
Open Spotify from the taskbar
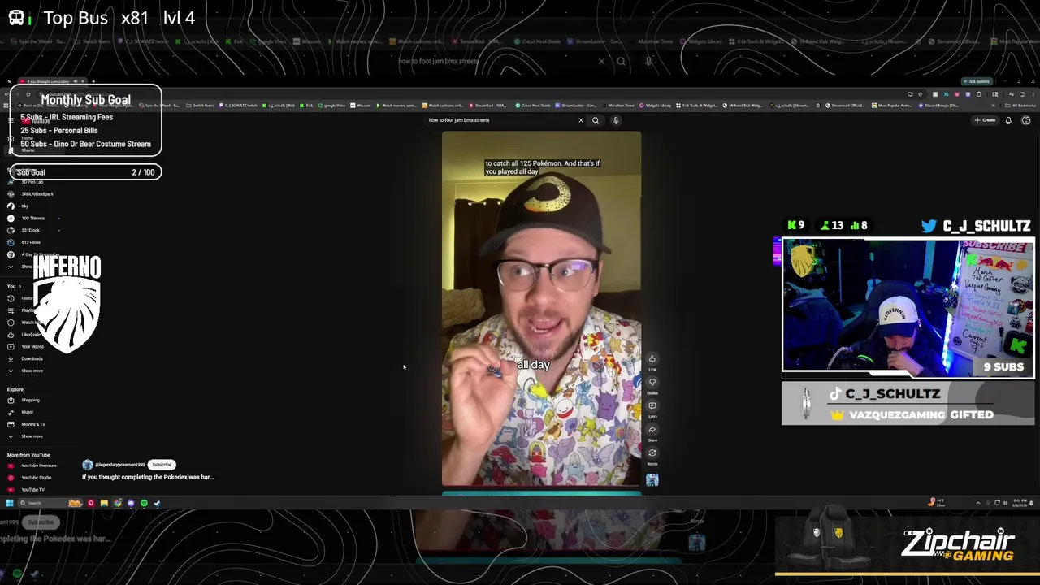(144, 503)
